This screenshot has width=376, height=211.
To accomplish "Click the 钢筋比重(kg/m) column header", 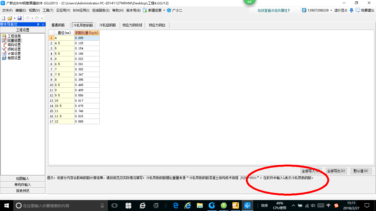I will (87, 33).
